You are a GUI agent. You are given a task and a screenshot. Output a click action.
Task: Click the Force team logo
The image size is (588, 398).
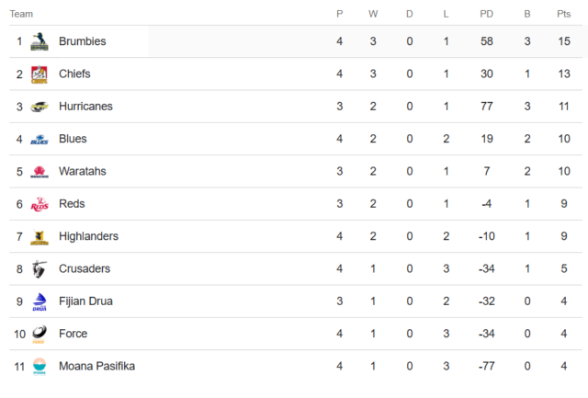click(40, 334)
